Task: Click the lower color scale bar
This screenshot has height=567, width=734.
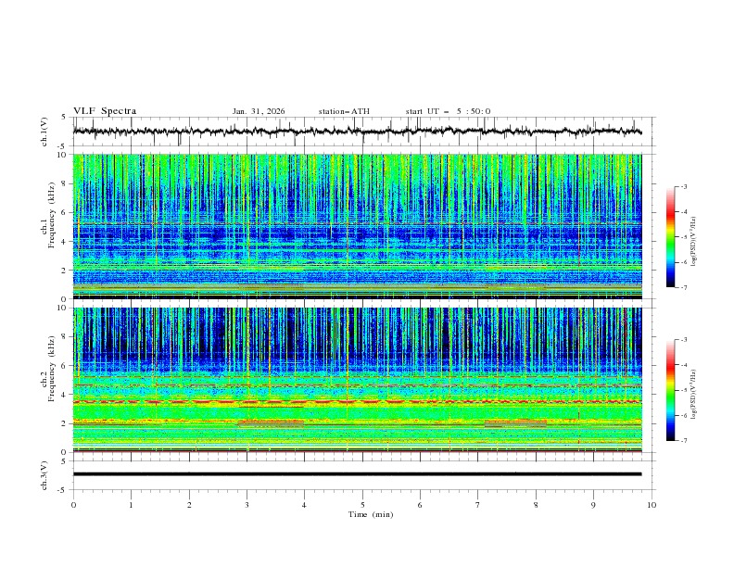Action: tap(670, 390)
